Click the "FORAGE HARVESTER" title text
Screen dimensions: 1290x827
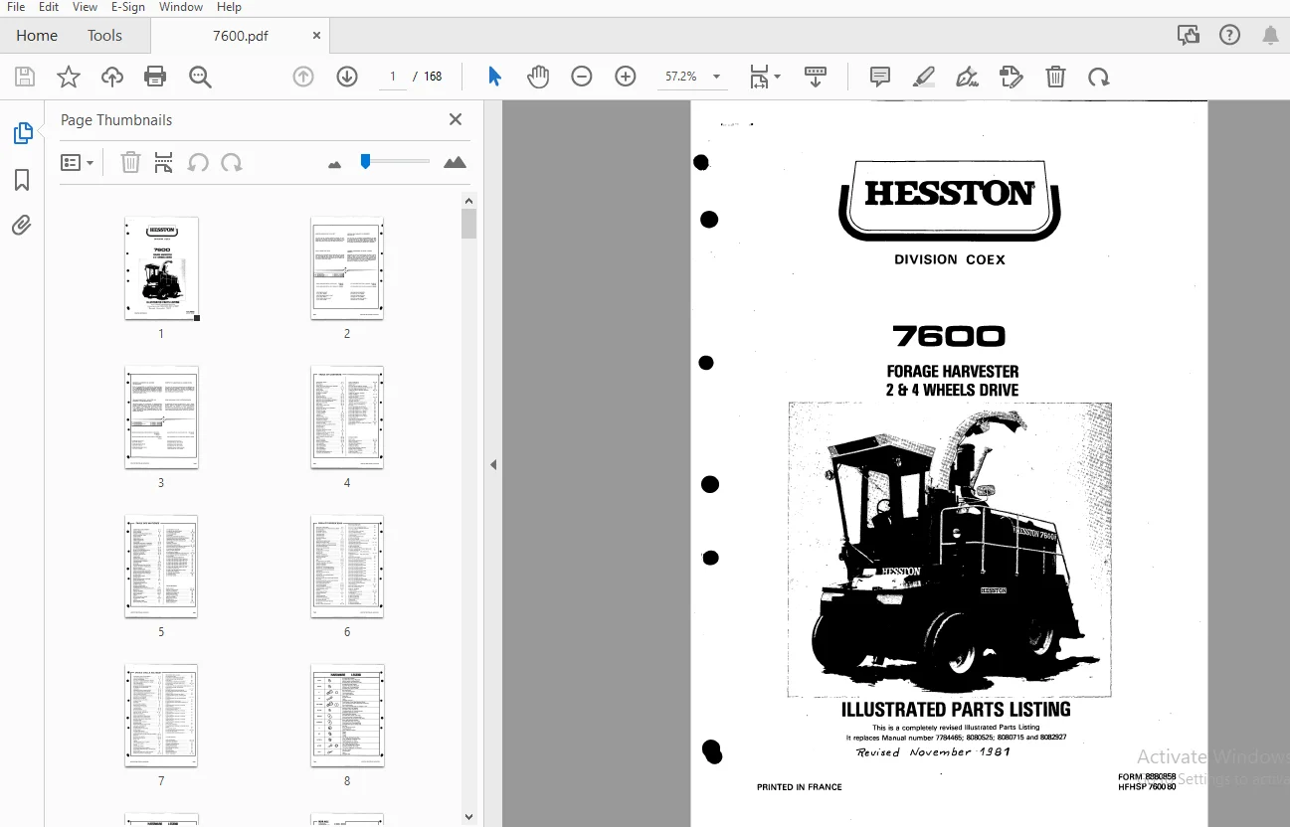point(953,371)
